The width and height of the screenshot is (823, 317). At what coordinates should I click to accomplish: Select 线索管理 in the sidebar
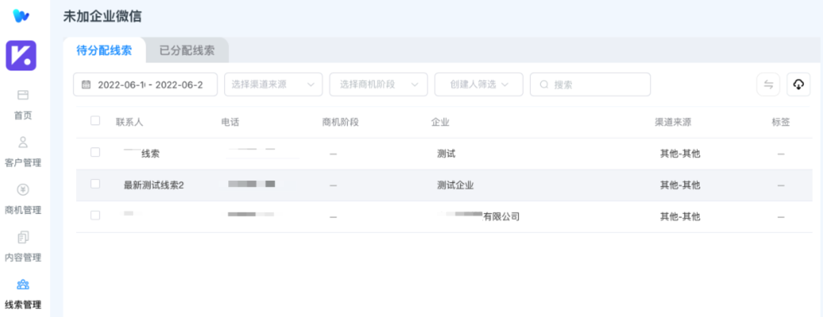point(23,293)
